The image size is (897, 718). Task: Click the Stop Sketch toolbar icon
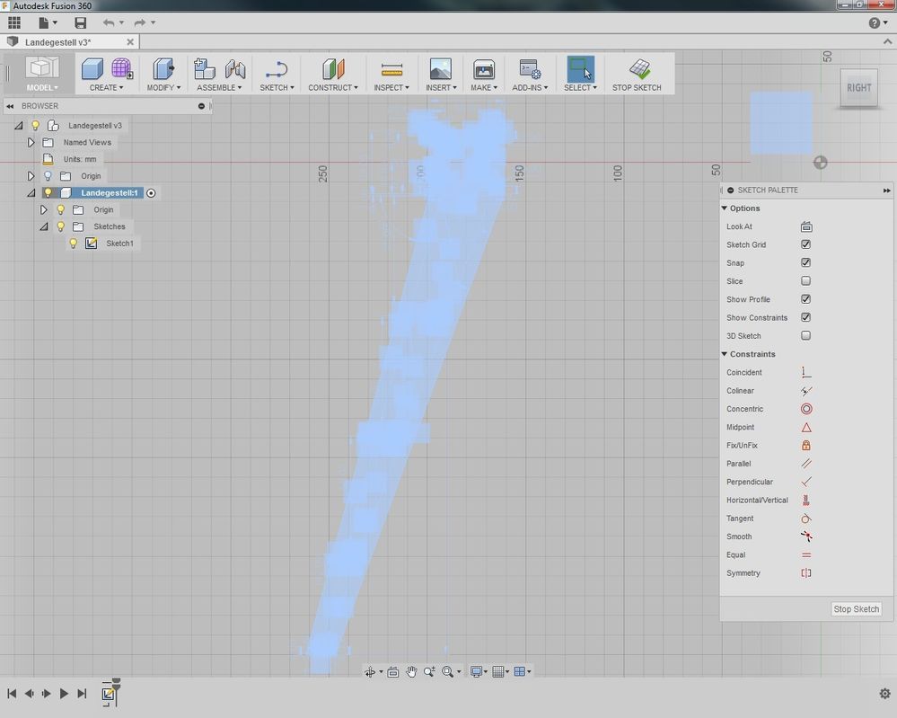click(x=638, y=69)
